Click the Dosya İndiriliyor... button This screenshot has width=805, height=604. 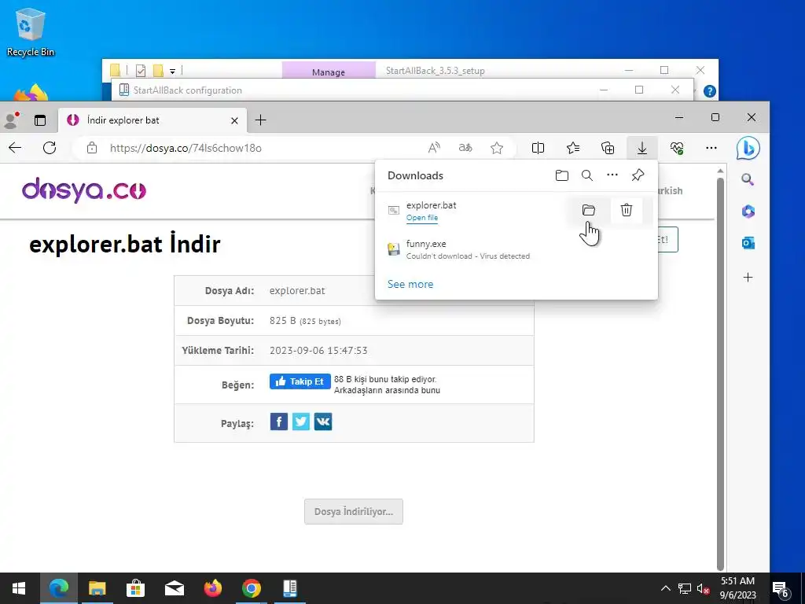pos(353,511)
